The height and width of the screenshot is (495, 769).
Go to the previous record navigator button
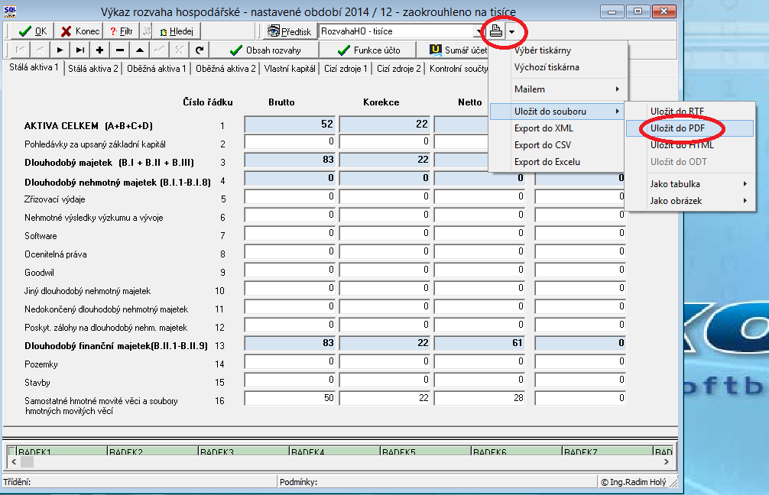pyautogui.click(x=41, y=50)
